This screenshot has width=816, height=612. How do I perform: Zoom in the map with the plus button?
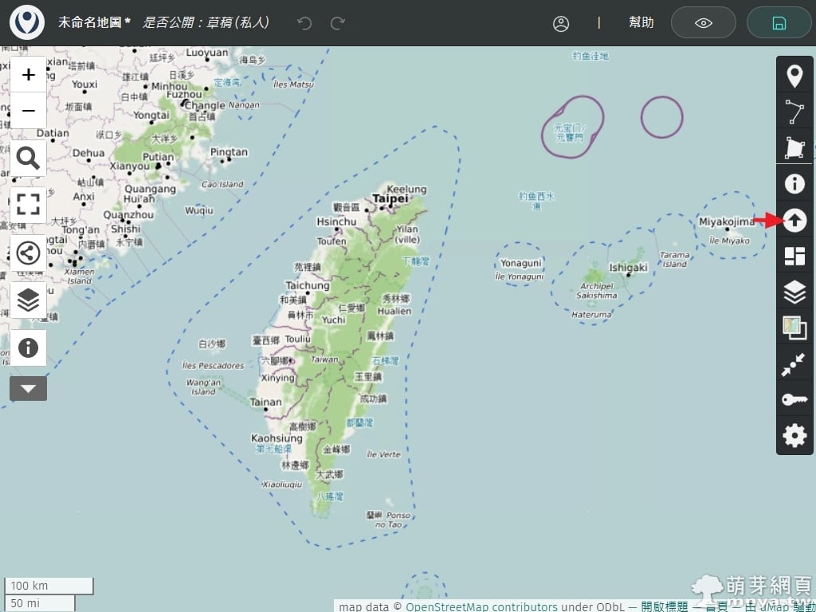(x=28, y=75)
